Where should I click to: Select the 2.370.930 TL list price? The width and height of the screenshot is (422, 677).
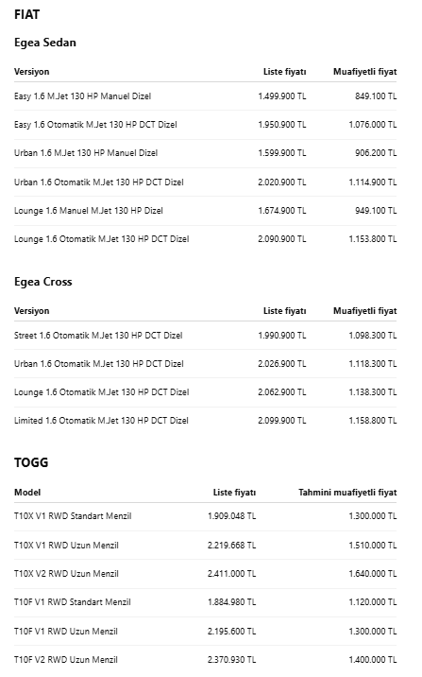pos(231,660)
